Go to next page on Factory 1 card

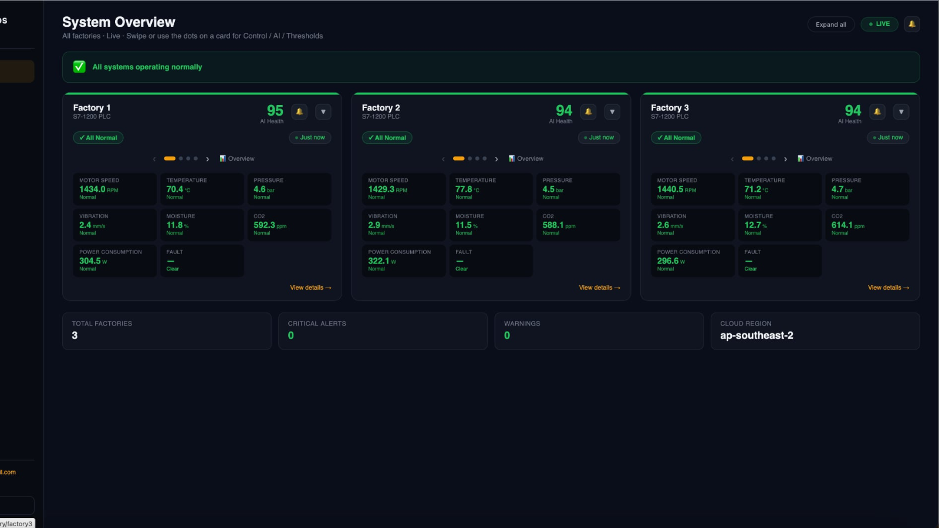coord(207,159)
